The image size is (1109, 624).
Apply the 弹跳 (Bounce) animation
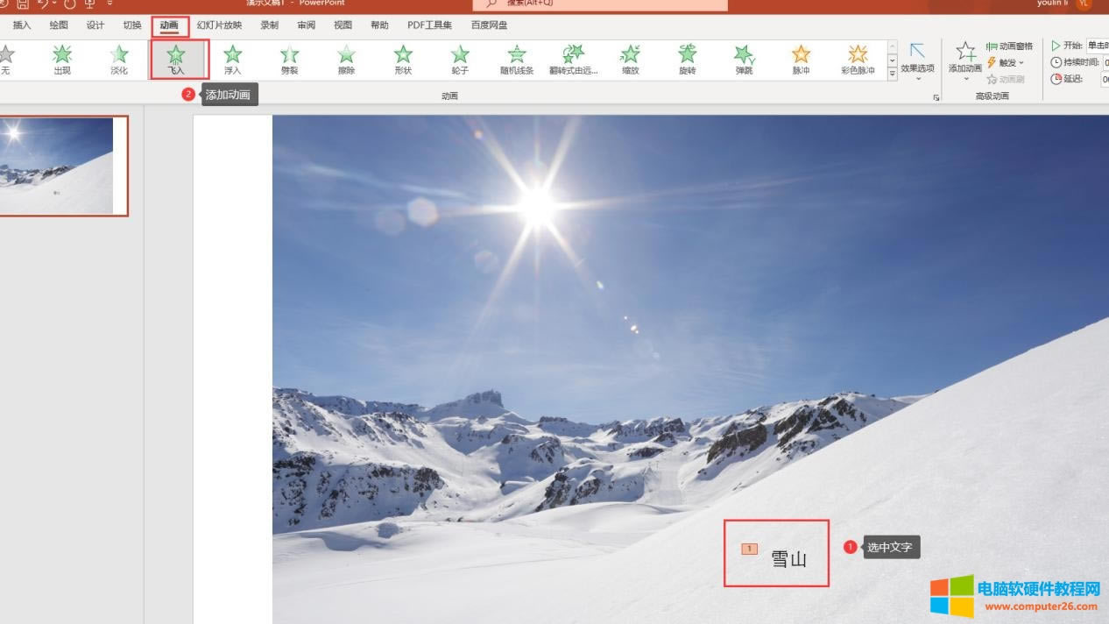tap(745, 60)
